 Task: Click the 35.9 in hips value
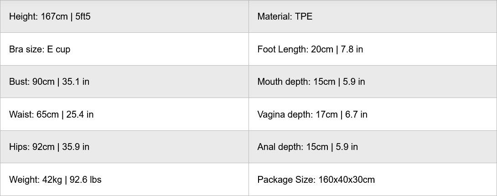tap(76, 147)
